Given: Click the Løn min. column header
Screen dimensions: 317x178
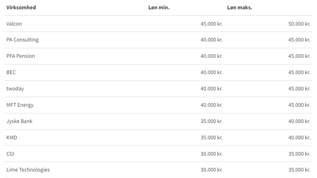Looking at the screenshot, I should [159, 8].
